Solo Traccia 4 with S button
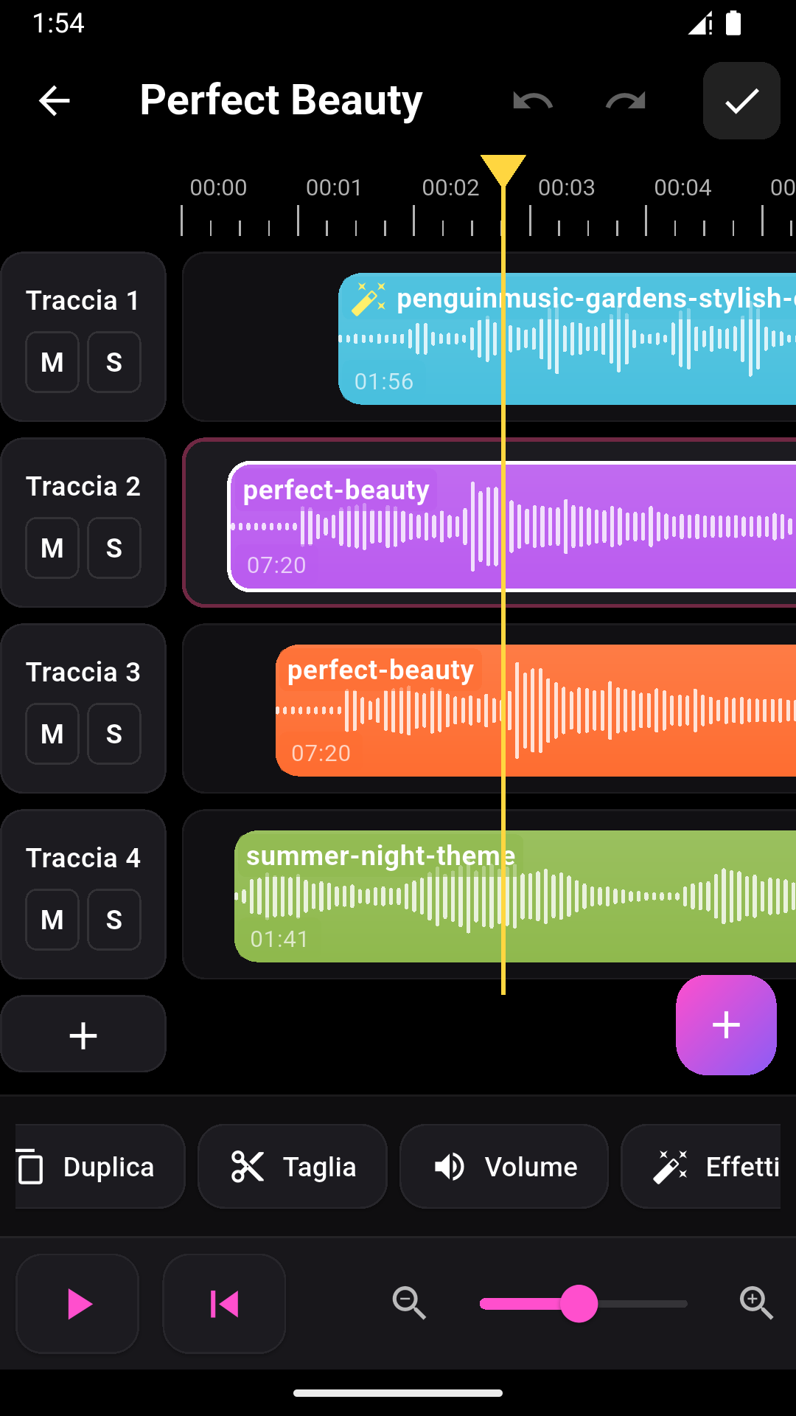 114,920
